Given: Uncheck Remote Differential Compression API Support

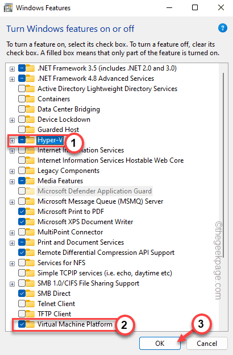Looking at the screenshot, I should pyautogui.click(x=22, y=253).
